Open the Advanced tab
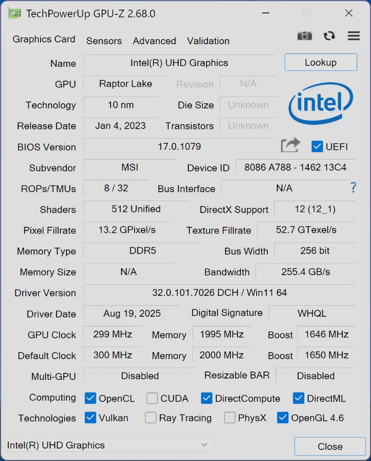The height and width of the screenshot is (461, 371). [154, 41]
